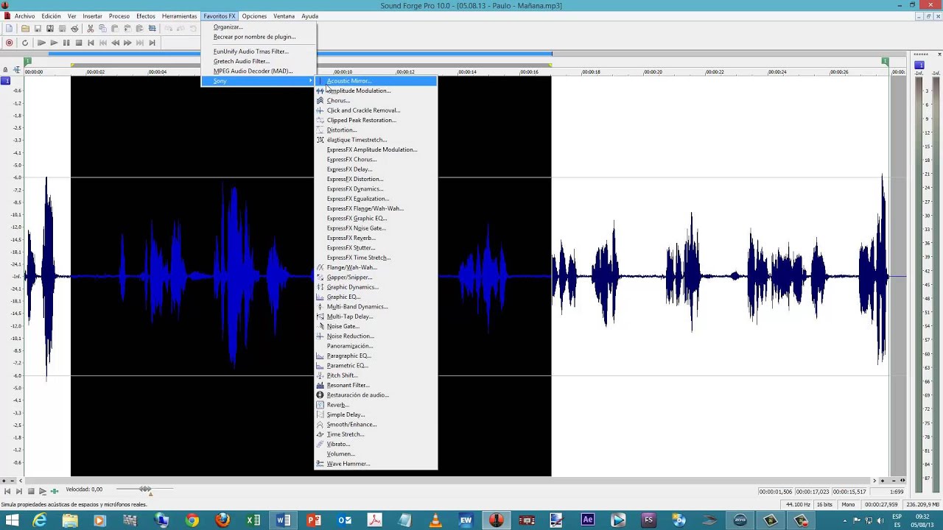This screenshot has width=943, height=530.
Task: Click the time ruler at 00:00:20
Action: (x=653, y=71)
